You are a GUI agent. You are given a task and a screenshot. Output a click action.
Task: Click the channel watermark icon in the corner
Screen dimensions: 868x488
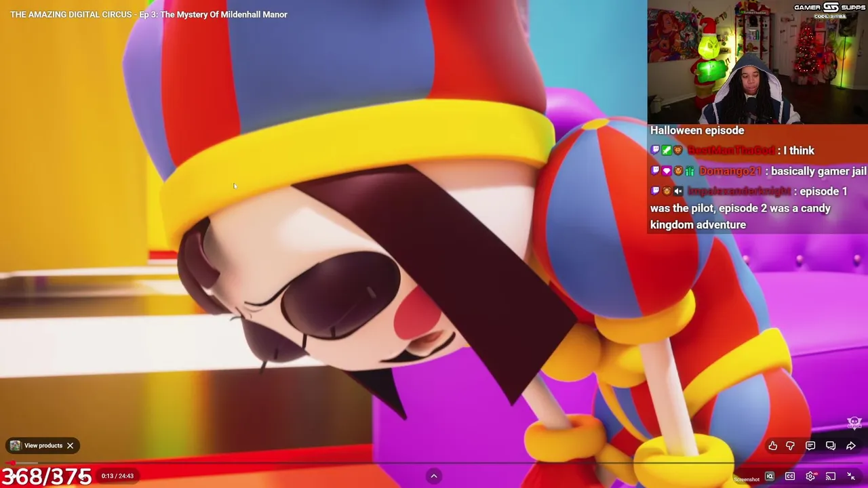click(x=854, y=424)
